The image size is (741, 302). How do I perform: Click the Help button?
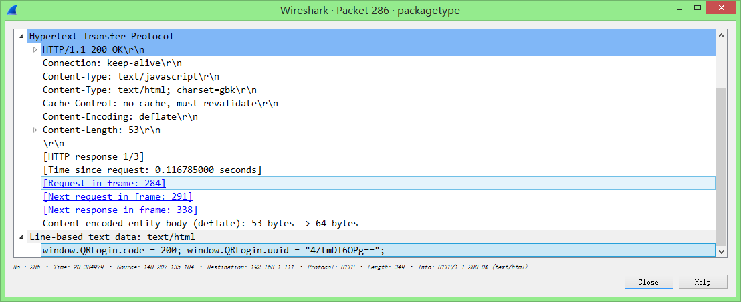click(x=702, y=282)
